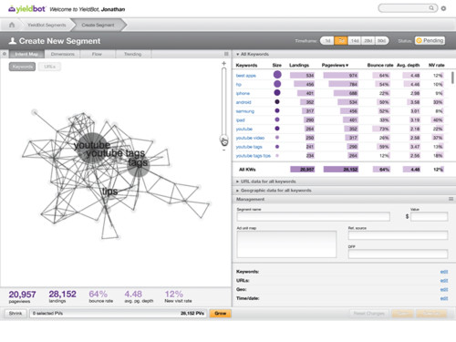Click the orange Grow button
This screenshot has width=456, height=342.
pos(221,313)
